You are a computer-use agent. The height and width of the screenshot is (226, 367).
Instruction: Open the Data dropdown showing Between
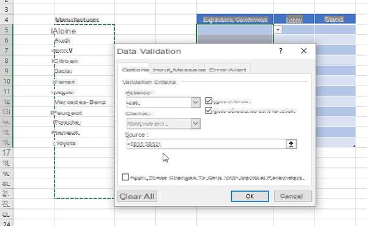(196, 123)
